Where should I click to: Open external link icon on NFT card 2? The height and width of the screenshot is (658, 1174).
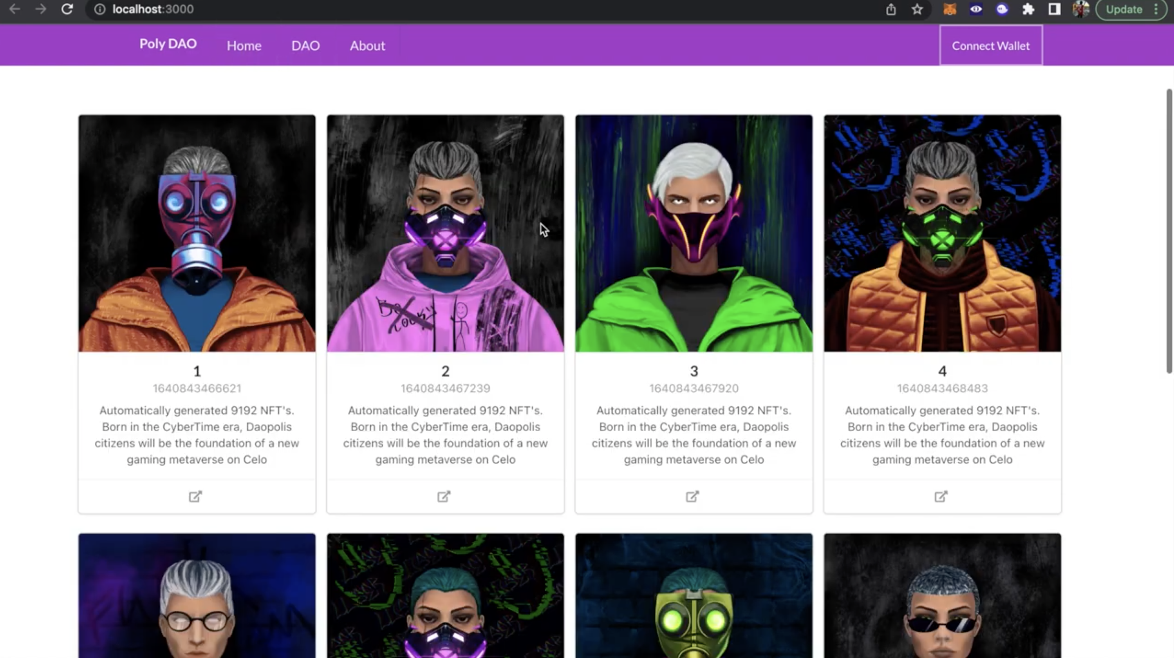point(444,496)
